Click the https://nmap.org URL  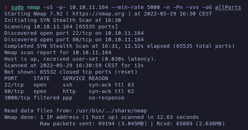(x=98, y=14)
